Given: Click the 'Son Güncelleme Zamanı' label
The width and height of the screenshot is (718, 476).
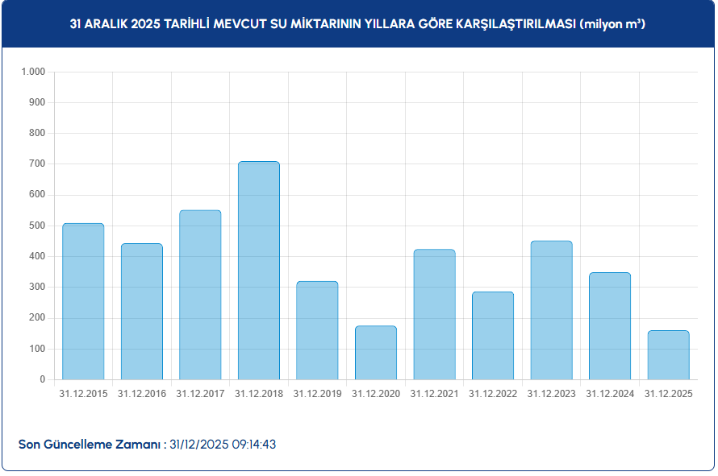Looking at the screenshot, I should tap(90, 445).
